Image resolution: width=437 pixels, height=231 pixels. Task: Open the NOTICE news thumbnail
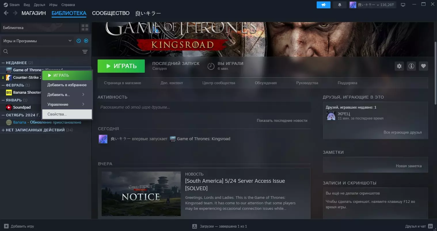pos(141,194)
